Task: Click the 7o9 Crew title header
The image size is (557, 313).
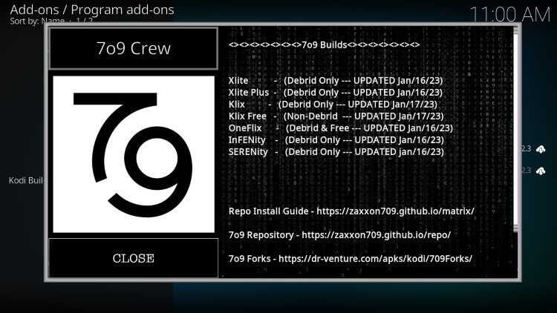Action: (x=133, y=48)
